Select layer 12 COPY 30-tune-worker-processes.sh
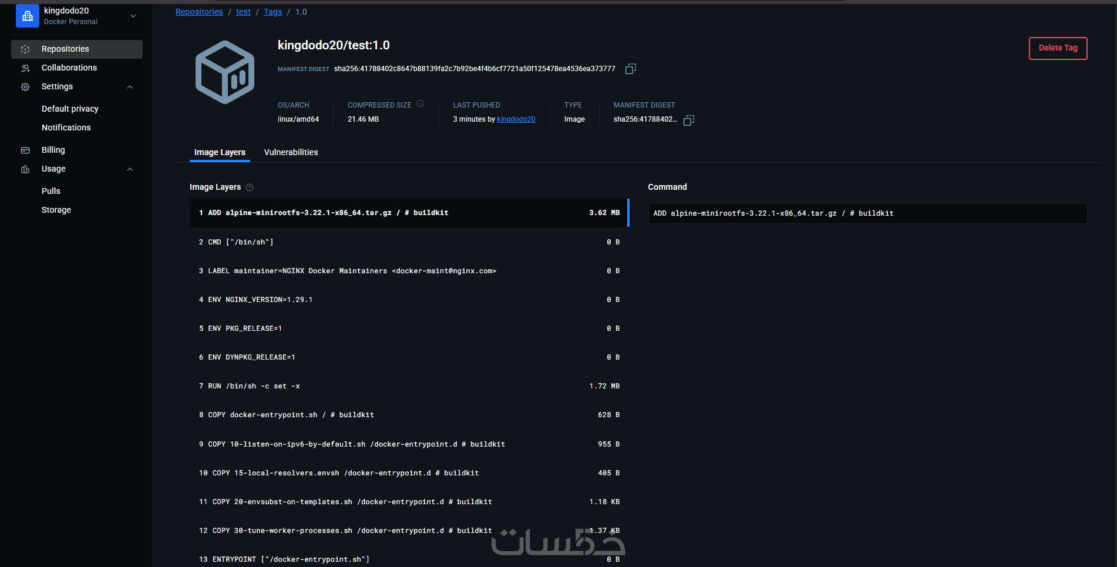This screenshot has width=1117, height=567. click(409, 531)
